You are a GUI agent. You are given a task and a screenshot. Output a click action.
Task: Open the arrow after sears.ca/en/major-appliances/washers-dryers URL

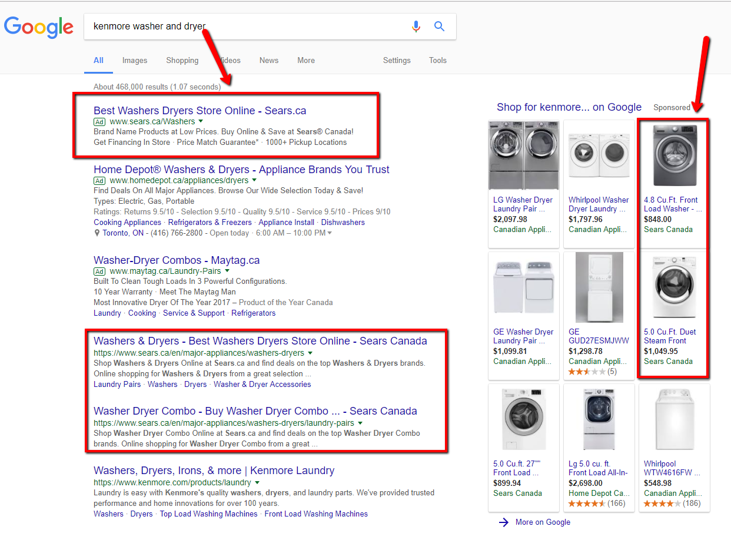[310, 353]
